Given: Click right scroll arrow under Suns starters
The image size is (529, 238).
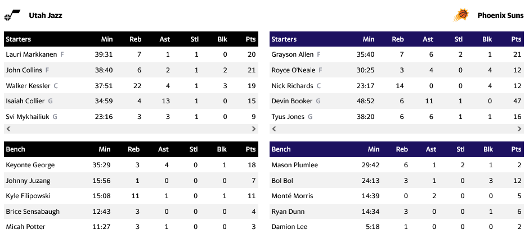Looking at the screenshot, I should pyautogui.click(x=519, y=129).
